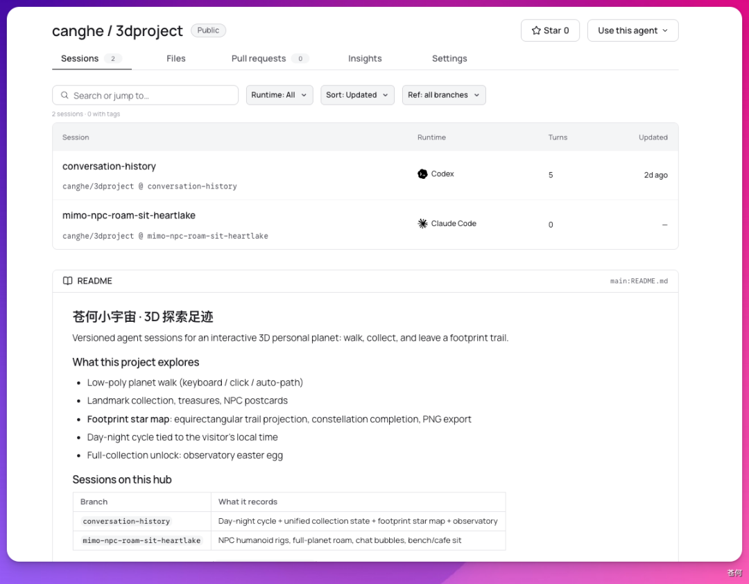
Task: Click the Pull requests count badge
Action: 300,58
